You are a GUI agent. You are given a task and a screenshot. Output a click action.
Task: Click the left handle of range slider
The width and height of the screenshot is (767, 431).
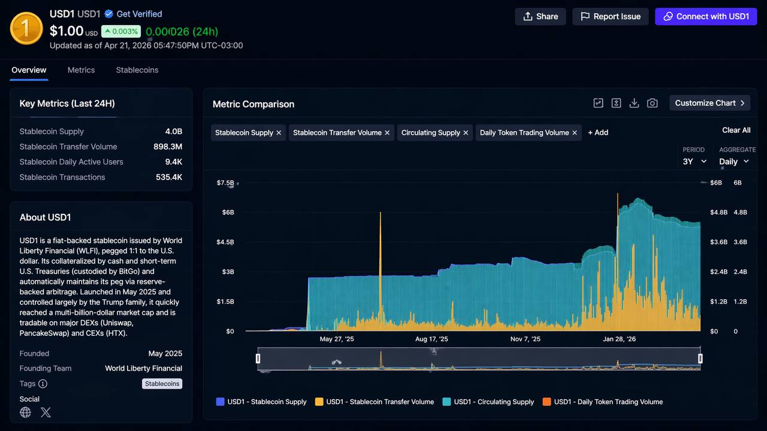[x=258, y=359]
